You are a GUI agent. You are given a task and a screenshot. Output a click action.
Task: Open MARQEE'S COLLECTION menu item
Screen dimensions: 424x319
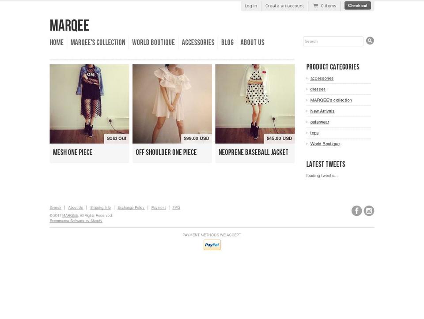point(98,42)
